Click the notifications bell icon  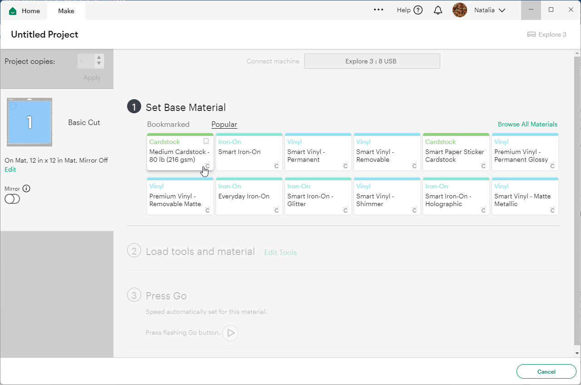click(438, 10)
